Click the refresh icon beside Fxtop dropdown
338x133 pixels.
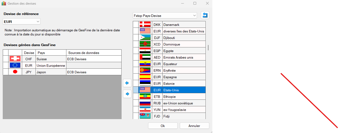(205, 15)
